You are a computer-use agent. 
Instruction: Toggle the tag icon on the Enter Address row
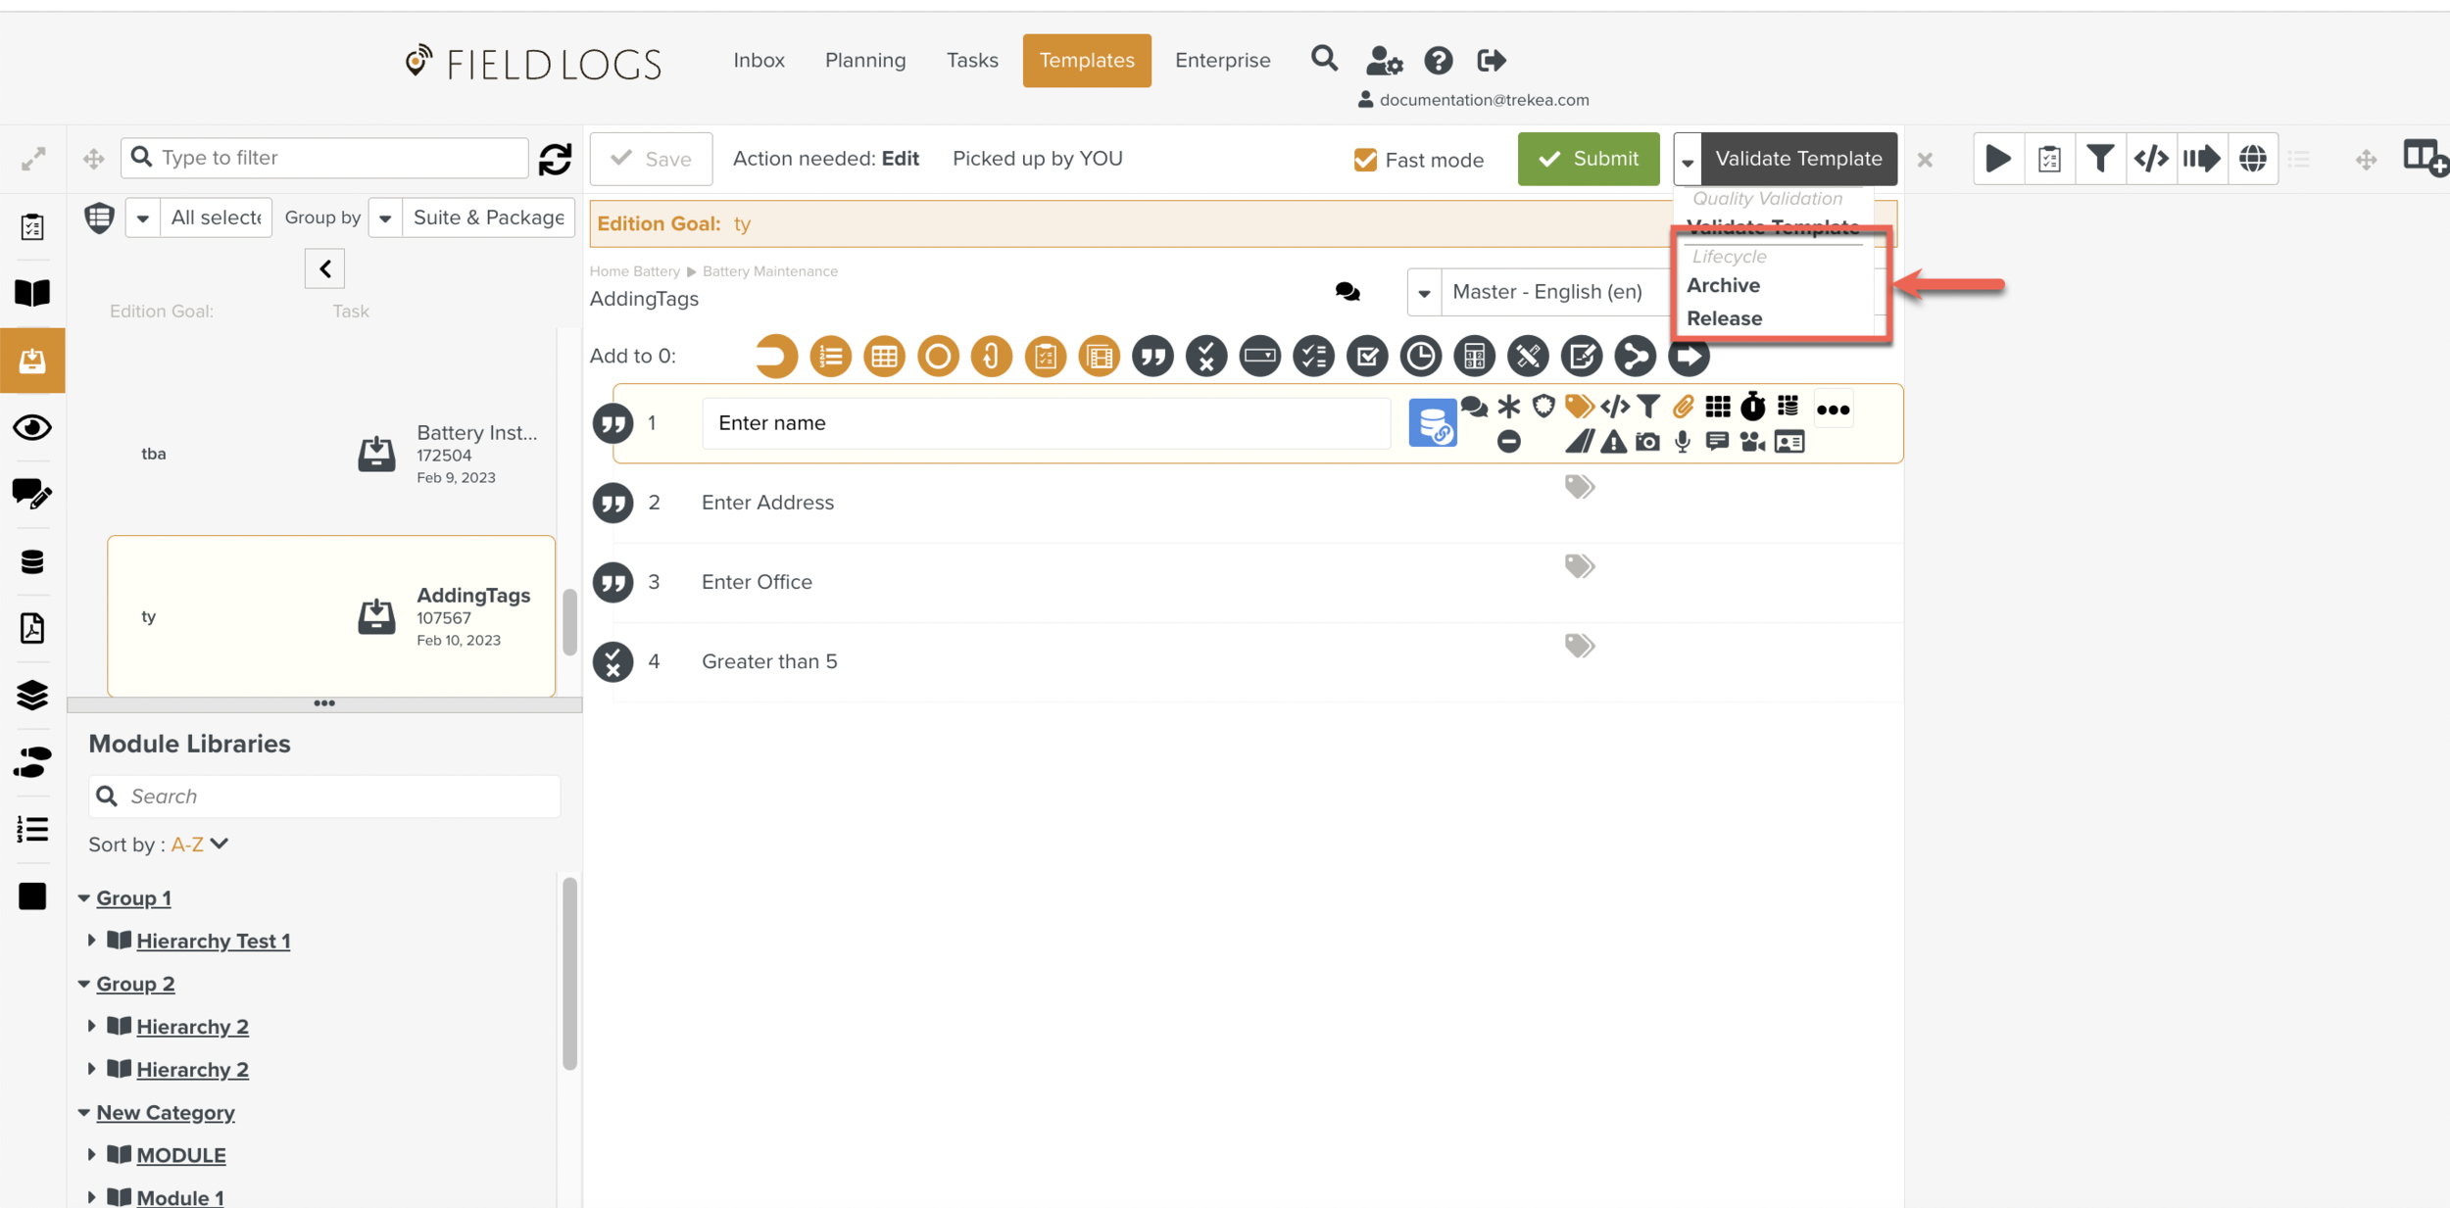click(x=1579, y=486)
